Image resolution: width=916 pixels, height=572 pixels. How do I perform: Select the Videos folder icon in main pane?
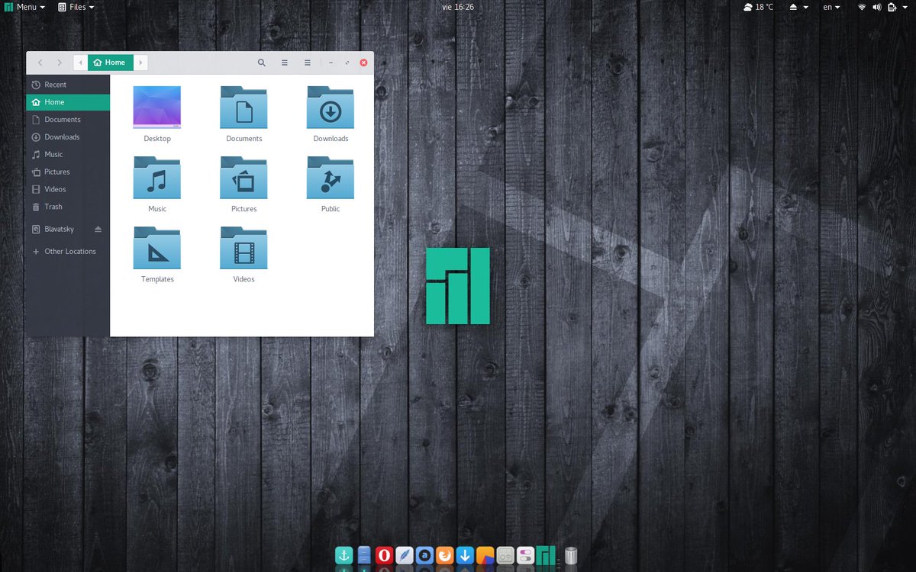(x=244, y=247)
